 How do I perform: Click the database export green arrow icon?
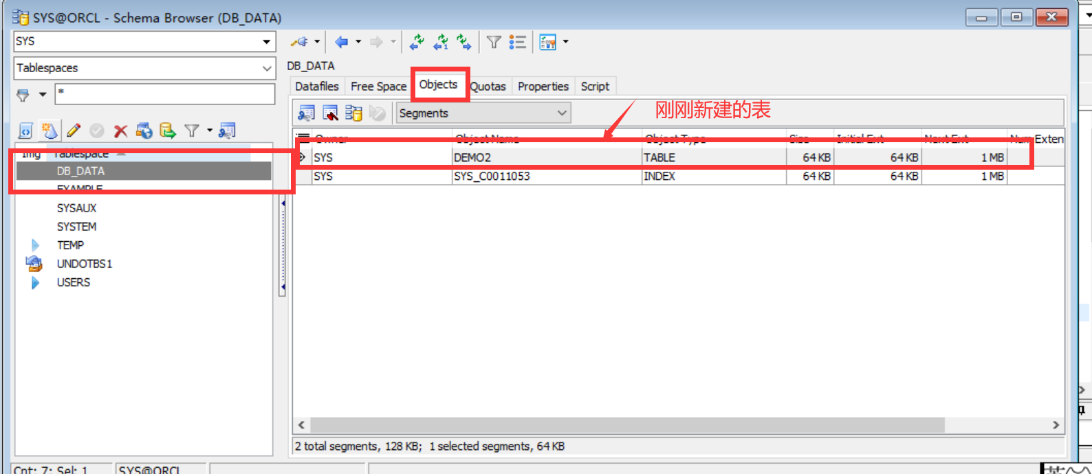pos(168,131)
